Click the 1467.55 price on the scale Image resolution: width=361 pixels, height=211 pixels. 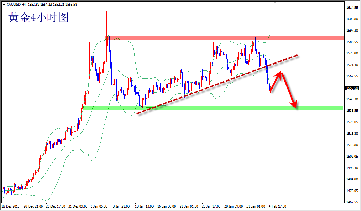(352, 202)
